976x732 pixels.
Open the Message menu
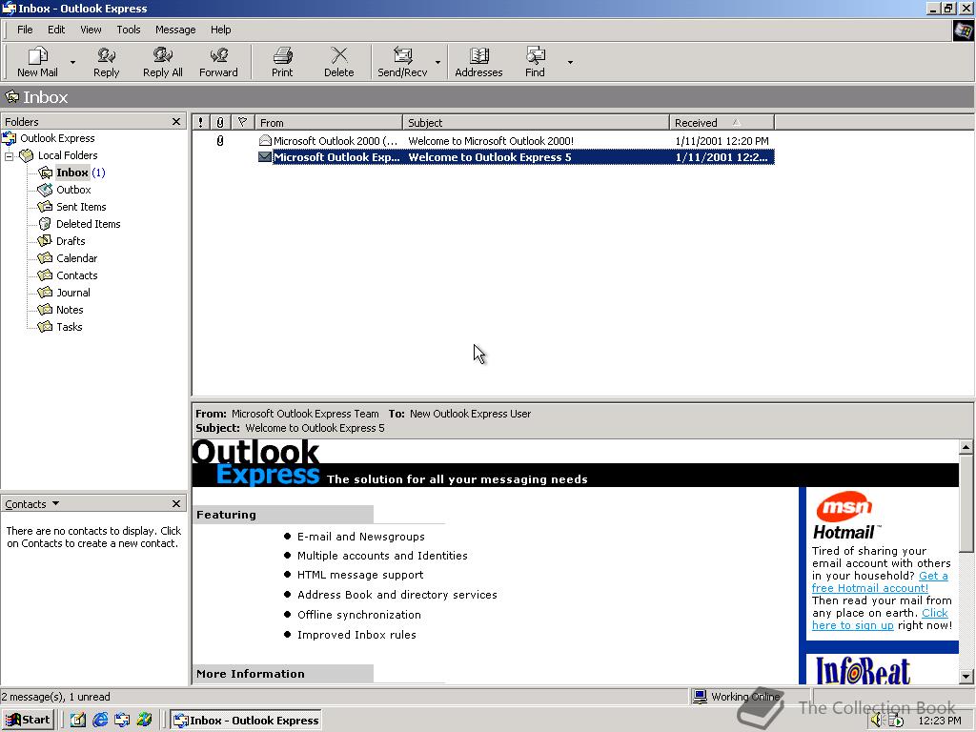tap(175, 30)
